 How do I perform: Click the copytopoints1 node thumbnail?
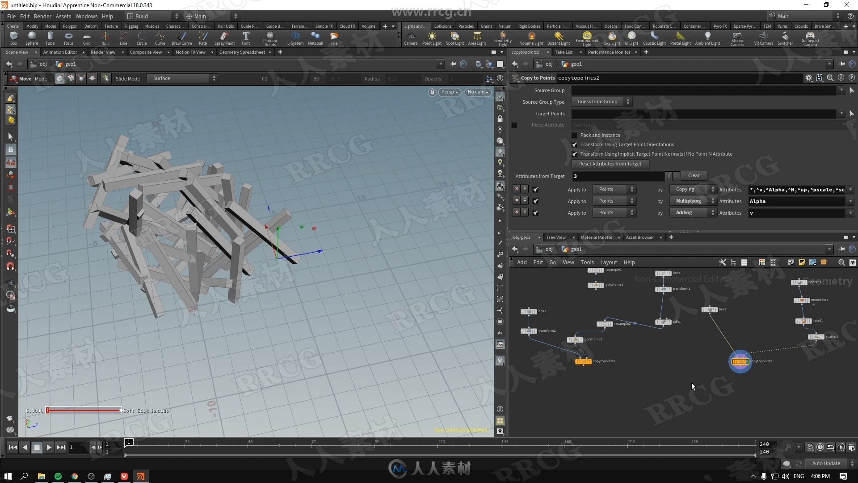583,361
